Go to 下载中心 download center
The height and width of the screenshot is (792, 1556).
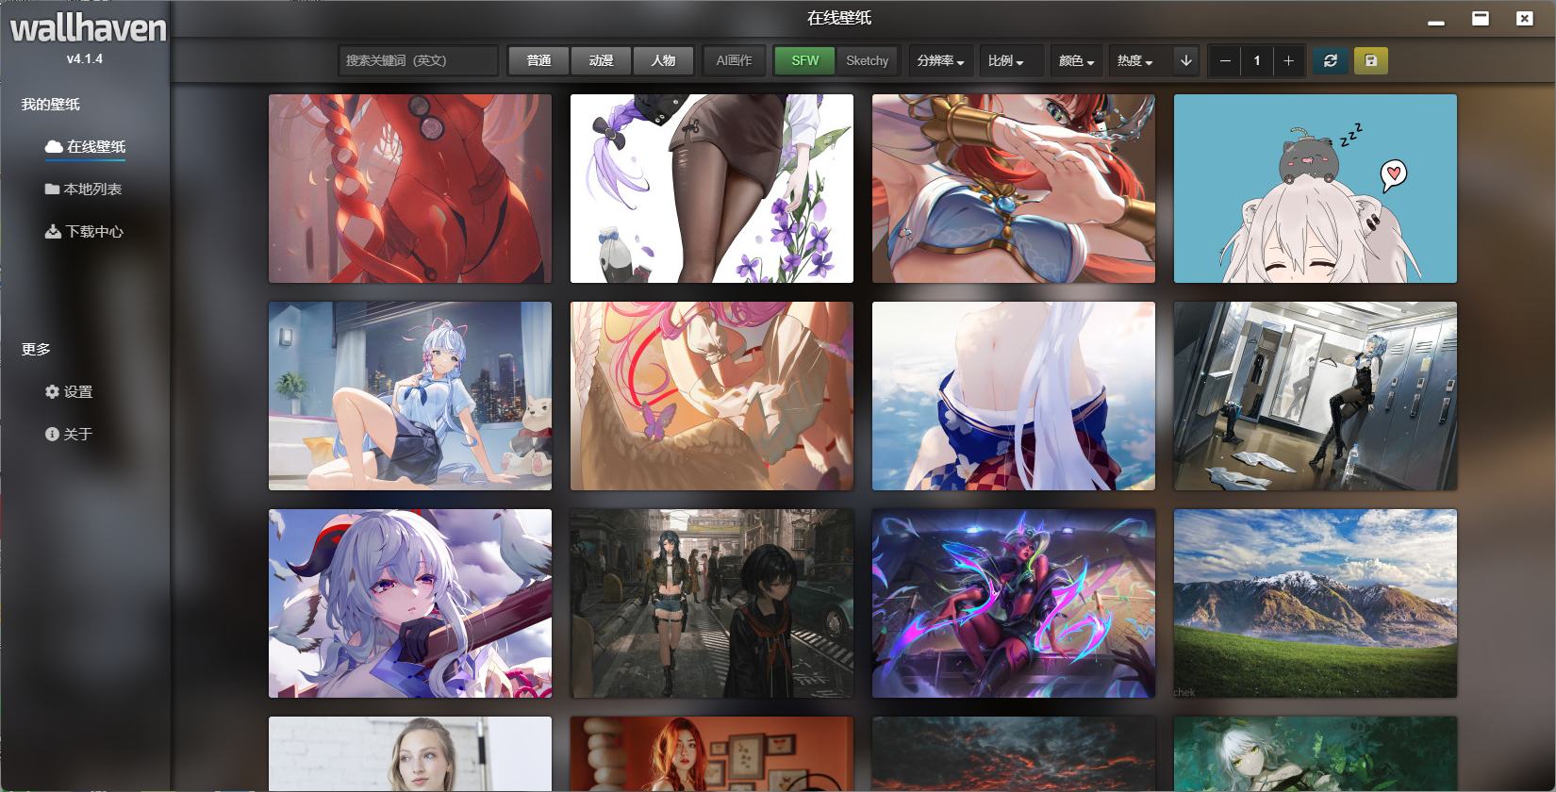pos(84,232)
